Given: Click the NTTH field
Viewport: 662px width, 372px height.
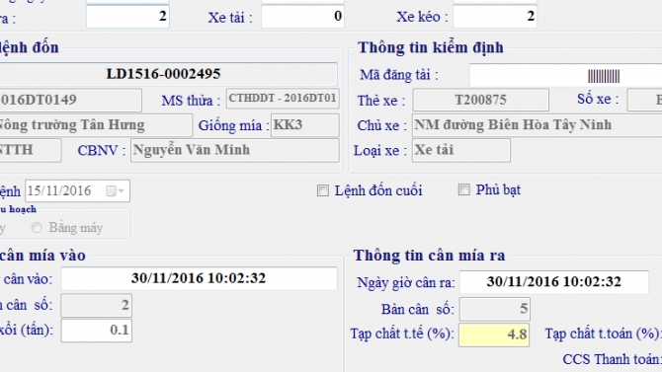Looking at the screenshot, I should click(x=31, y=150).
